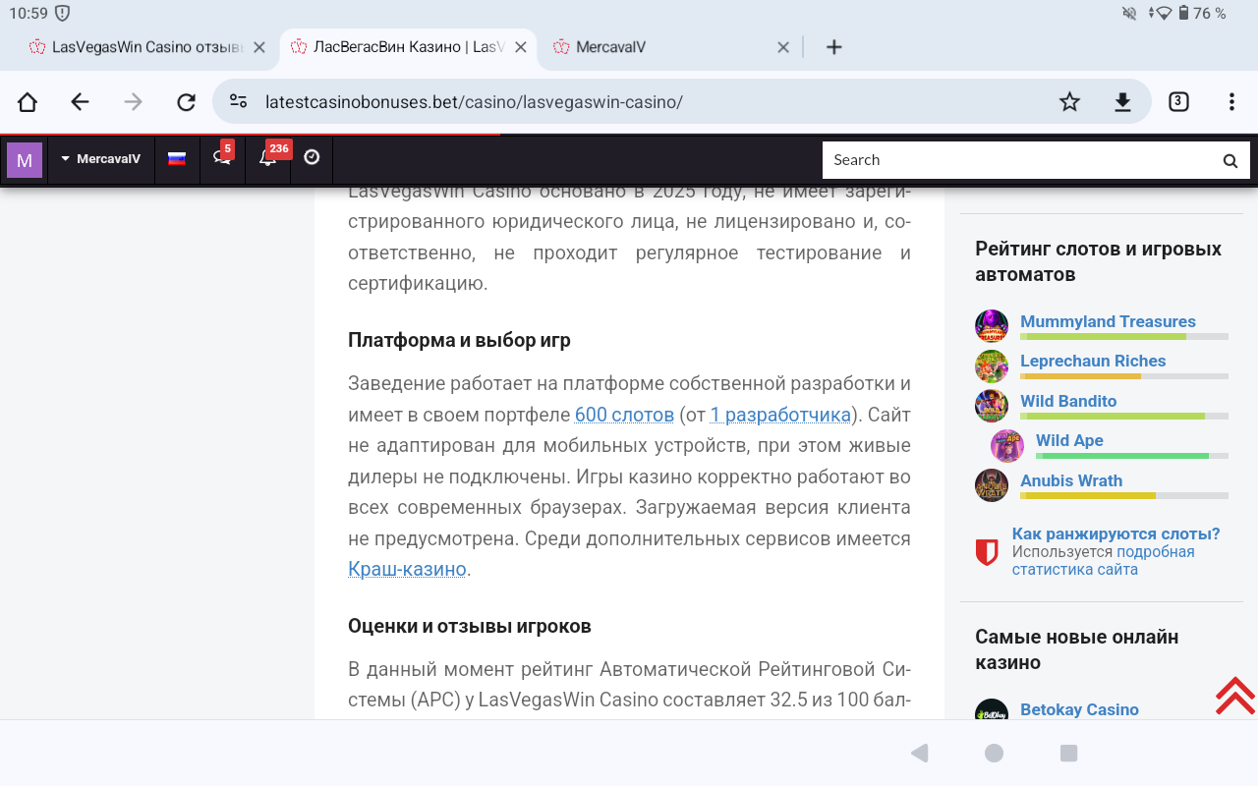The image size is (1258, 786).
Task: Open the browser three-dot menu
Action: tap(1231, 102)
